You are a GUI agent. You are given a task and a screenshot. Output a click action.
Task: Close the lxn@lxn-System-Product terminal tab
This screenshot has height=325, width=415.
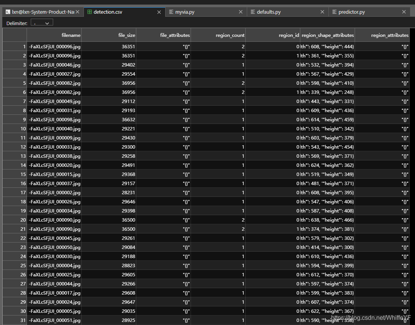tap(77, 12)
